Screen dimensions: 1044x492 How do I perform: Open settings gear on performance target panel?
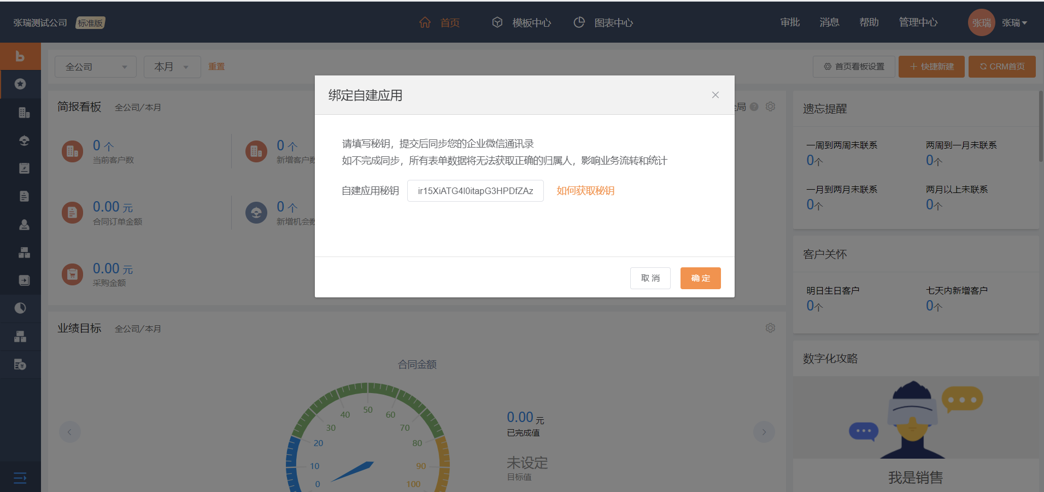[770, 328]
